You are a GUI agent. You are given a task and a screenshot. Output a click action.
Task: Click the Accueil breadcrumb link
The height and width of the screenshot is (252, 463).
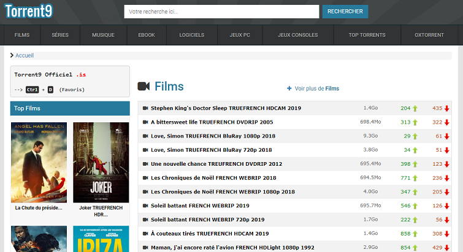tap(24, 55)
